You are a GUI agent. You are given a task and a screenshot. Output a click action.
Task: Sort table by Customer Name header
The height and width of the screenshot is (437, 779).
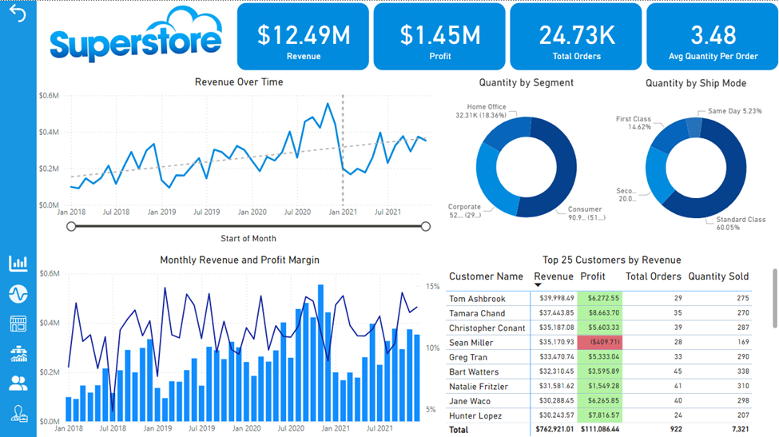pos(486,276)
